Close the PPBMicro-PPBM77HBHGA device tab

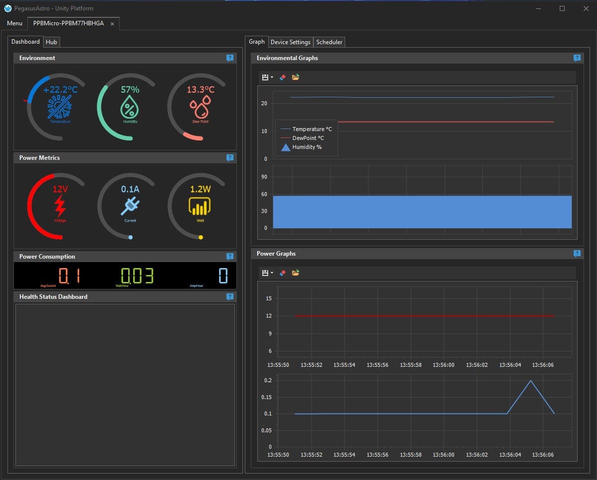click(112, 24)
